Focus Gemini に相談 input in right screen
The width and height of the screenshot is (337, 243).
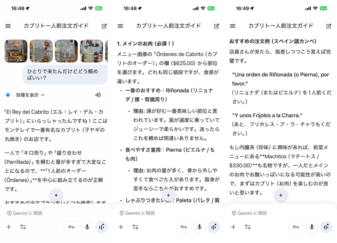point(281,213)
